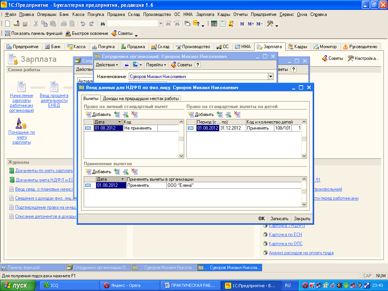Click Добавить in personal standard deduction section
Screen dimensions: 388x291
click(98, 114)
